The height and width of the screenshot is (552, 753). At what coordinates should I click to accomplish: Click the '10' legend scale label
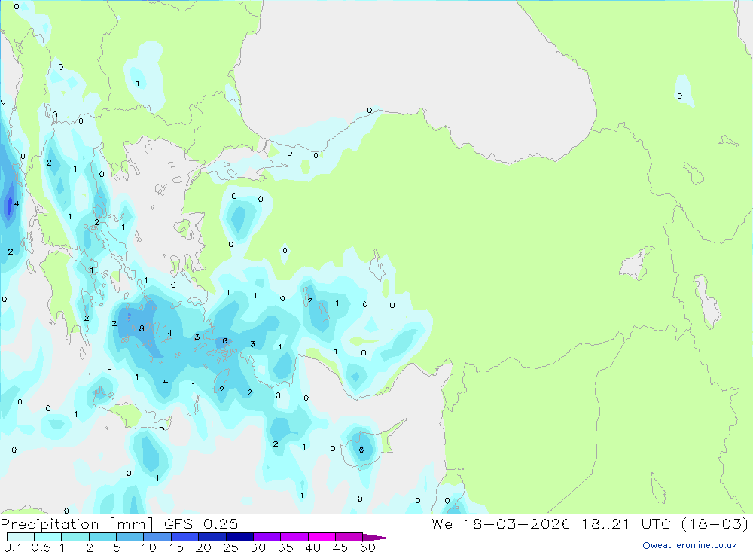click(149, 547)
